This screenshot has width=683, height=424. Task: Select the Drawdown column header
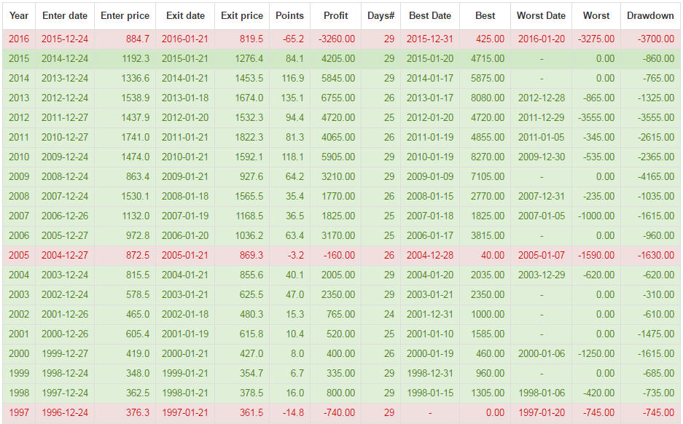[x=650, y=16]
